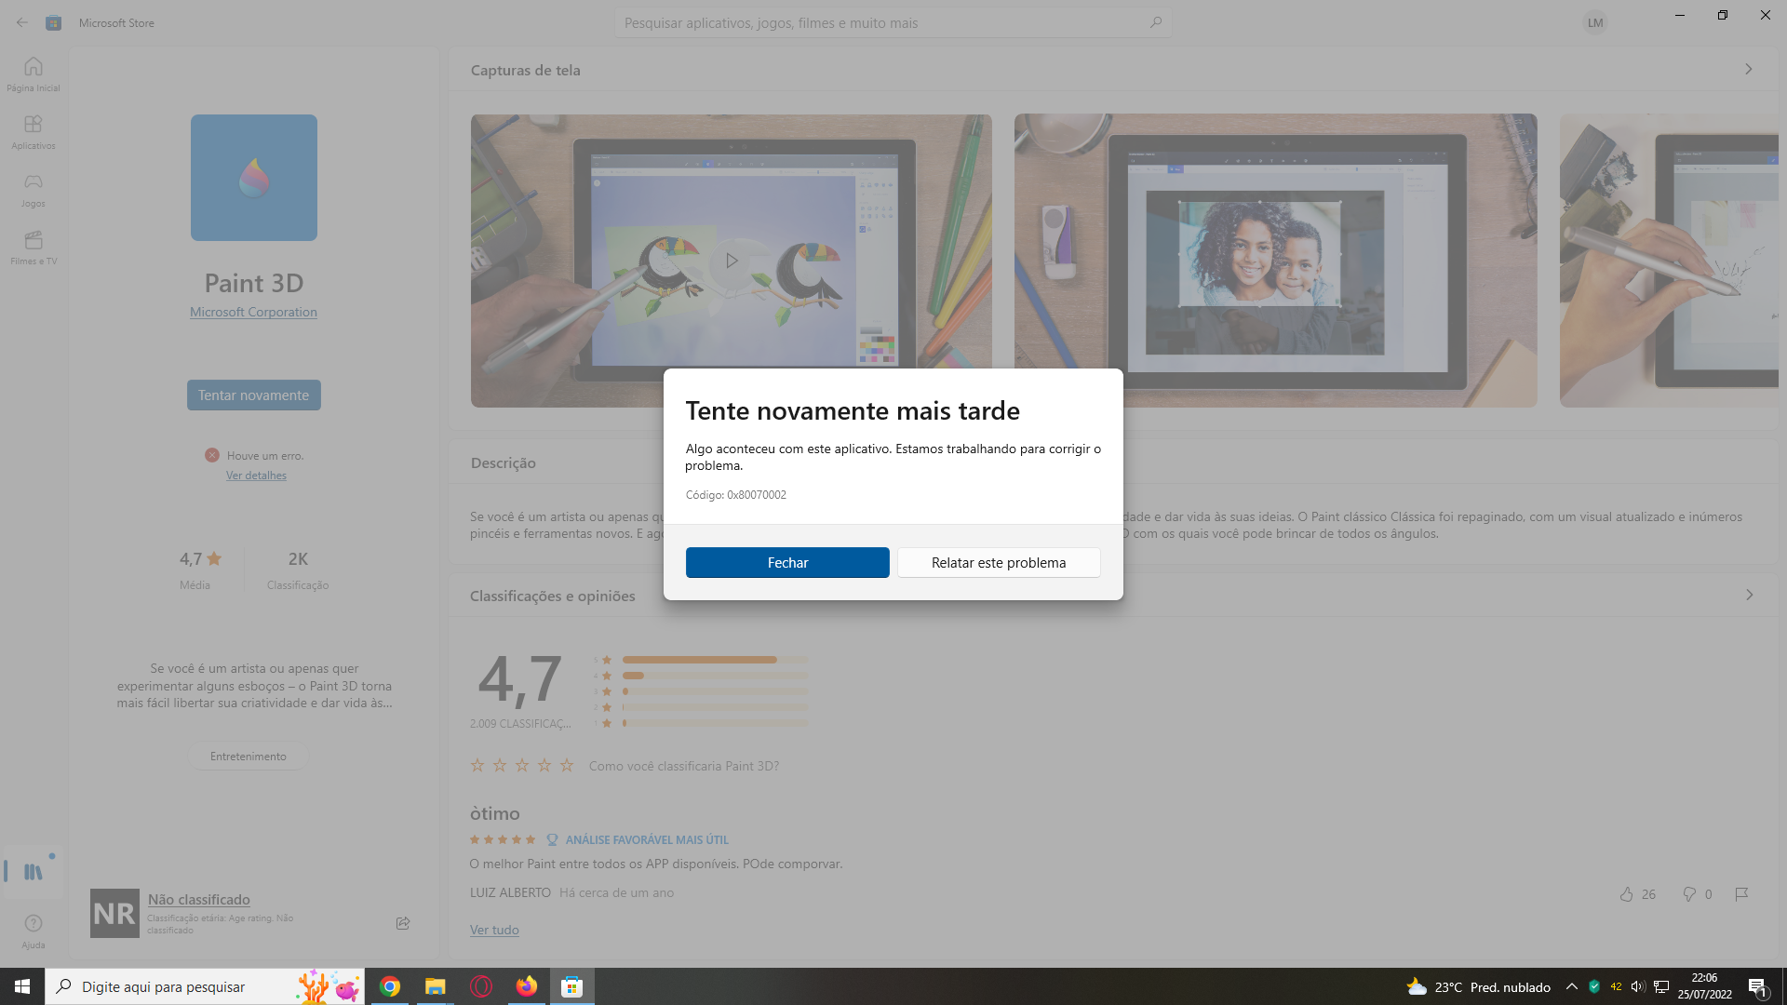The width and height of the screenshot is (1787, 1005).
Task: Click the 4,7 Média rating
Action: [x=200, y=569]
